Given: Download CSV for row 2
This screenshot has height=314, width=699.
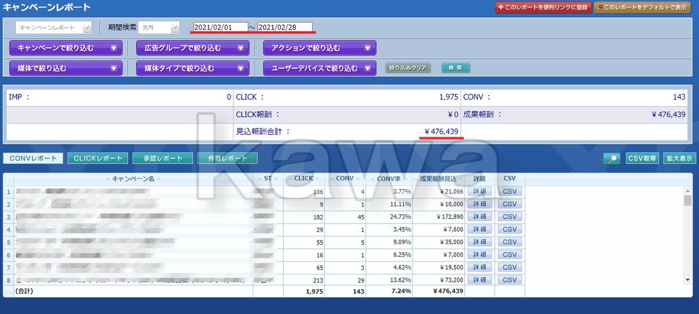Looking at the screenshot, I should click(509, 204).
